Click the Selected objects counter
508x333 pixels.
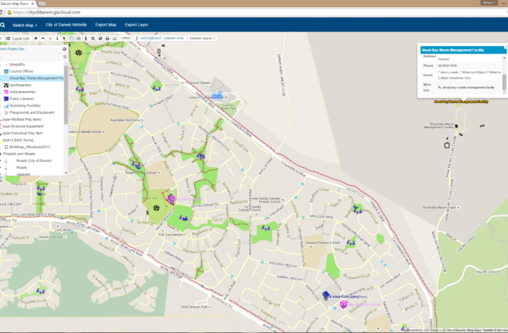[x=202, y=38]
